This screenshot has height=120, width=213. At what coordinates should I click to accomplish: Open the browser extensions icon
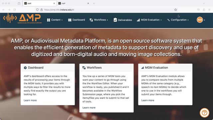click(x=204, y=10)
